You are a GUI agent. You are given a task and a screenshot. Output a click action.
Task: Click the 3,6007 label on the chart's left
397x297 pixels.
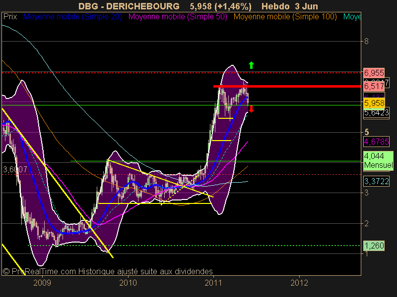point(15,169)
